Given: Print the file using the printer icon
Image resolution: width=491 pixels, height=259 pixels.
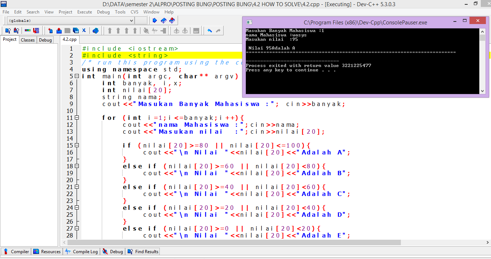Looking at the screenshot, I should pos(96,31).
